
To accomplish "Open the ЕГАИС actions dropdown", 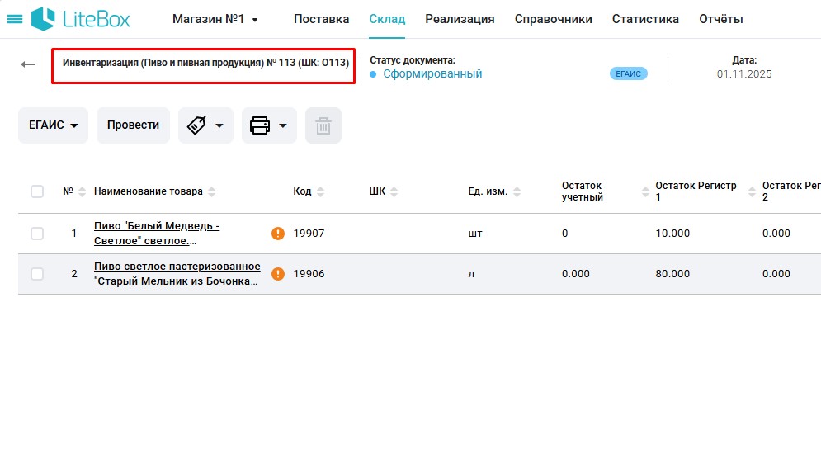I will pyautogui.click(x=53, y=125).
